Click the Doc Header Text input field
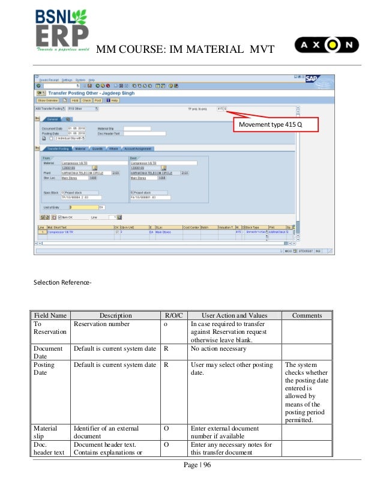Viewport: 383px width, 496px height. coord(145,133)
